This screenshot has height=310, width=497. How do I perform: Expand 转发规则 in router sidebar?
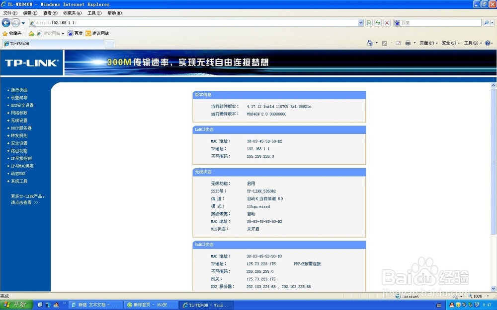[19, 136]
